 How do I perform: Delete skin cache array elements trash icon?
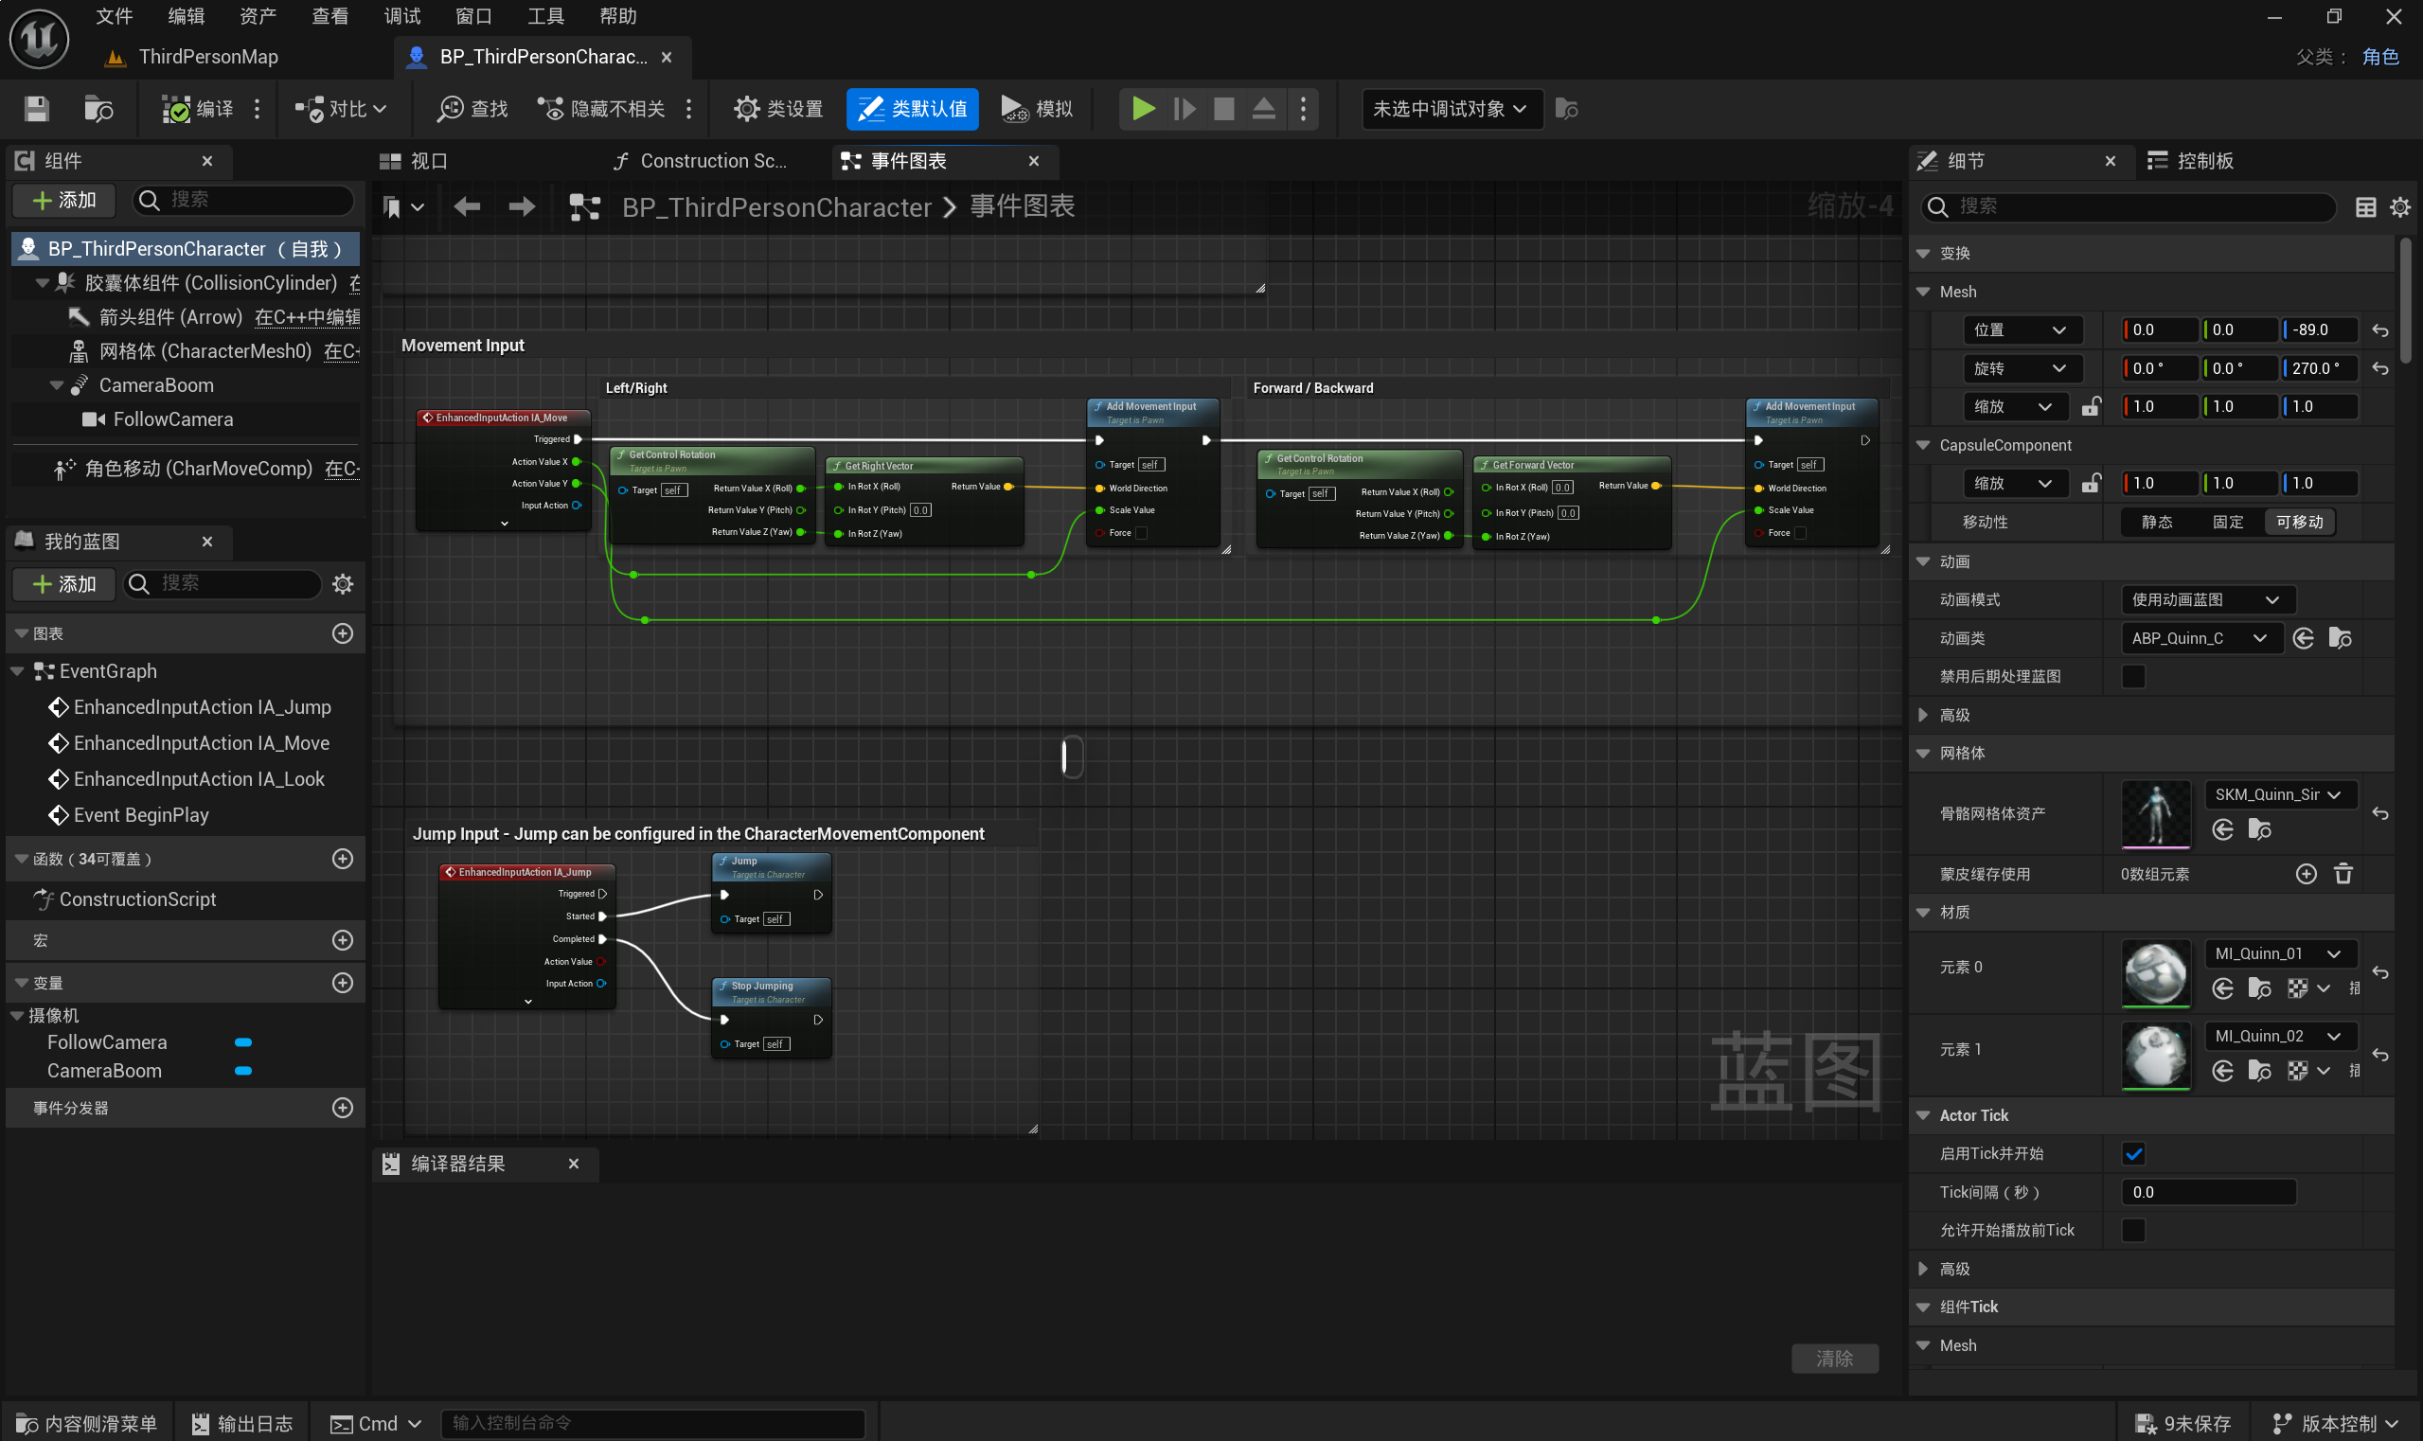click(2343, 873)
